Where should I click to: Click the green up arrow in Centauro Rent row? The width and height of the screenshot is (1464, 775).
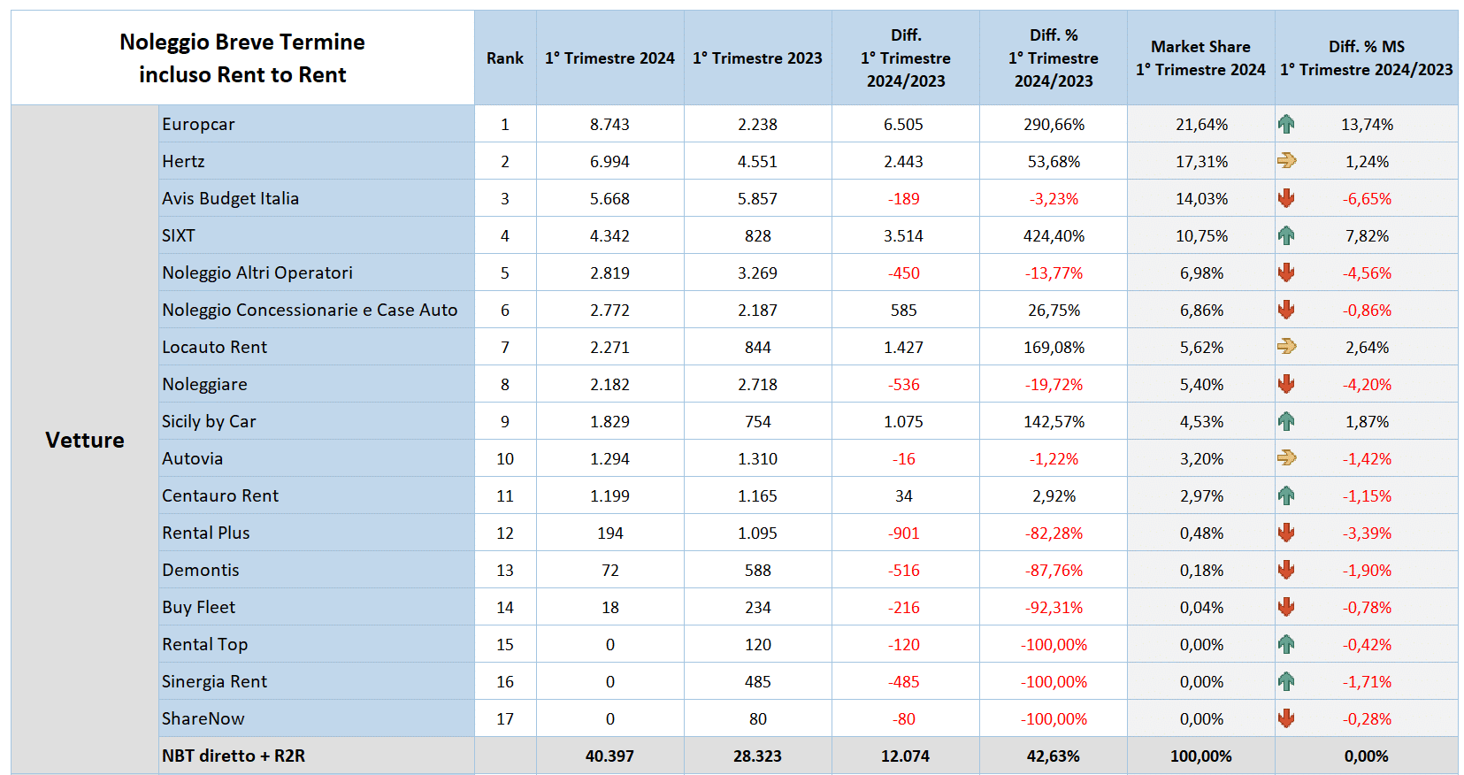[1286, 496]
